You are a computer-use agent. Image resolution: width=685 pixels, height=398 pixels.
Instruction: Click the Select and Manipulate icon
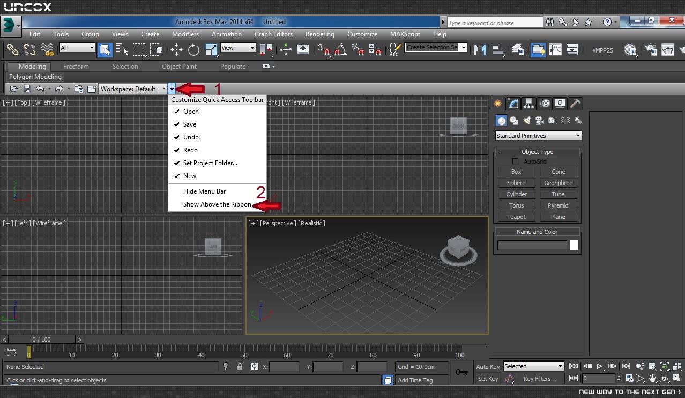[x=286, y=49]
